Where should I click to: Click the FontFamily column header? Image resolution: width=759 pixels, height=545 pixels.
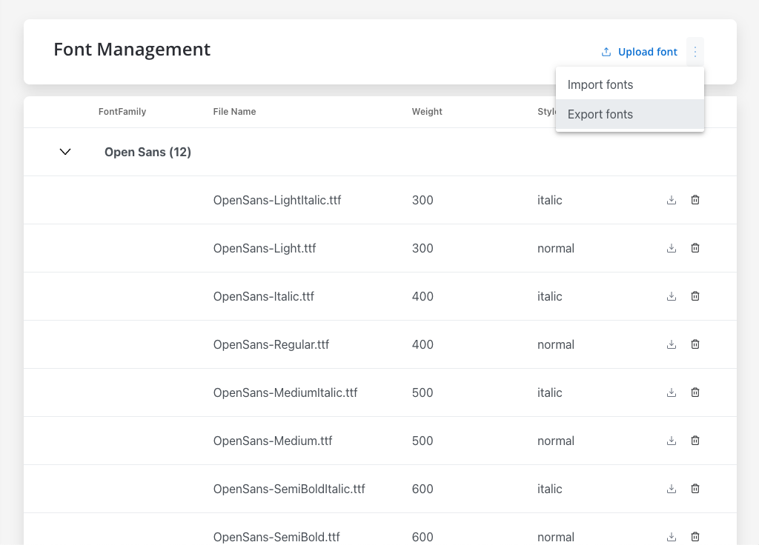(122, 112)
